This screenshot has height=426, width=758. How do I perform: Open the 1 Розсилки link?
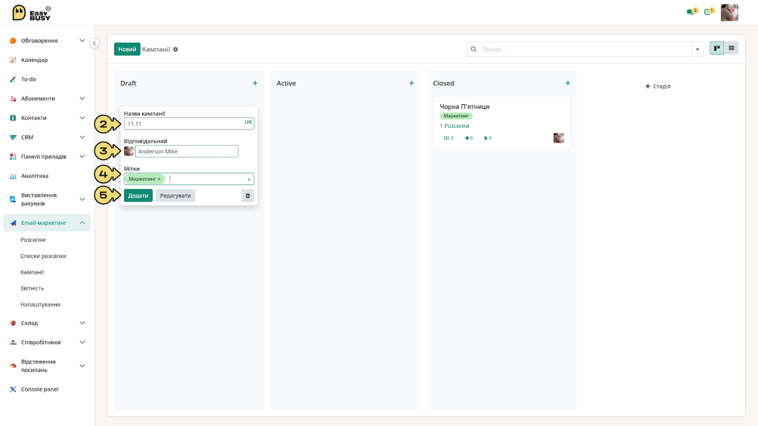pyautogui.click(x=454, y=126)
